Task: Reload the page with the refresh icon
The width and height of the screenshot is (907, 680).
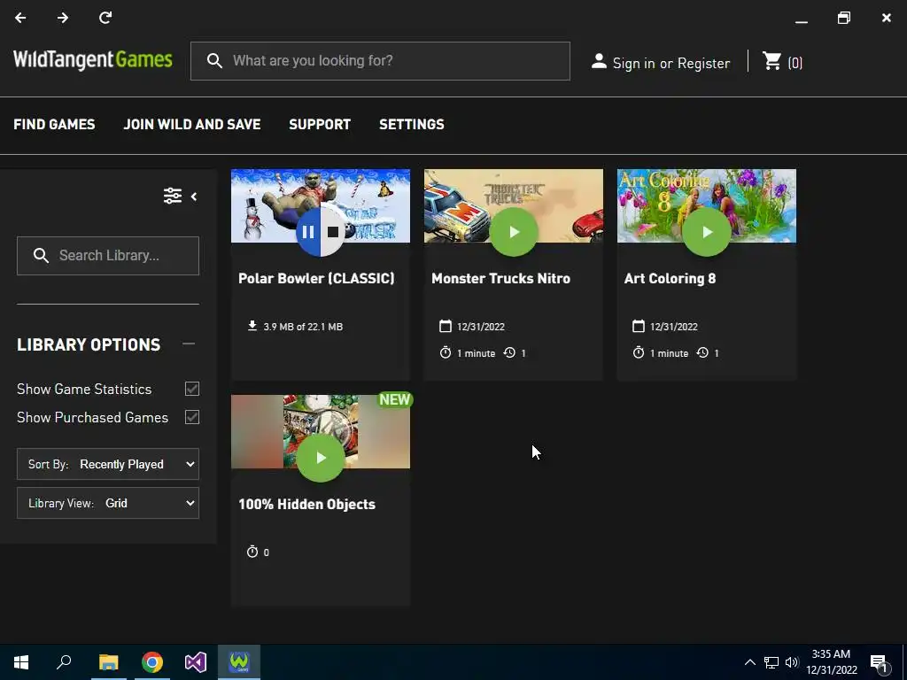Action: click(105, 18)
